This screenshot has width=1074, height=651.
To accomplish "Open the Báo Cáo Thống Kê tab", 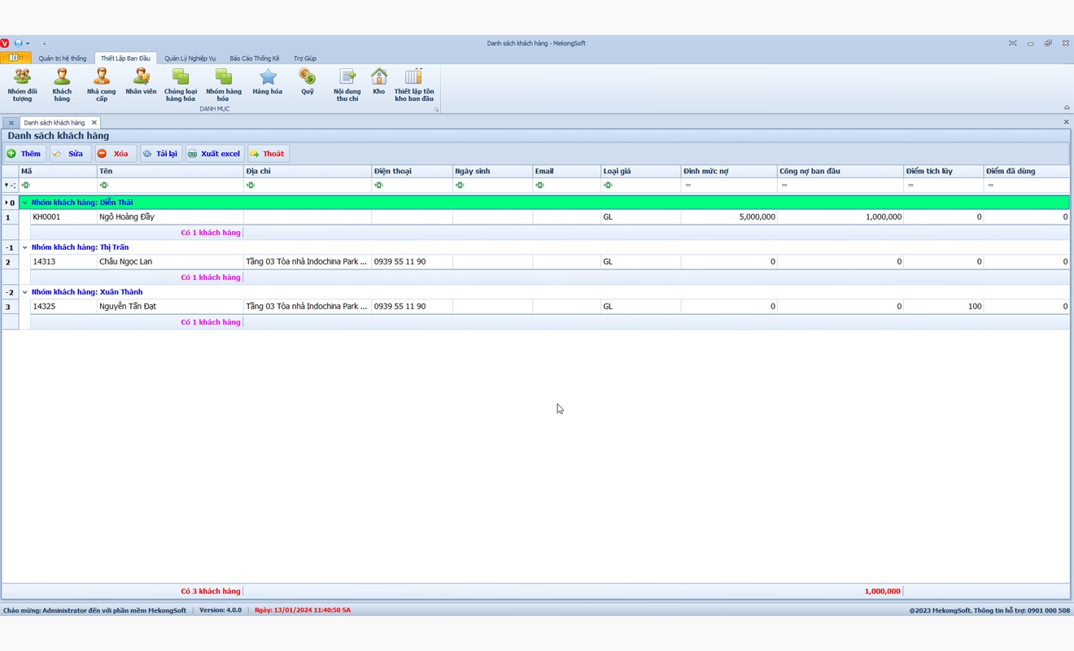I will point(254,59).
